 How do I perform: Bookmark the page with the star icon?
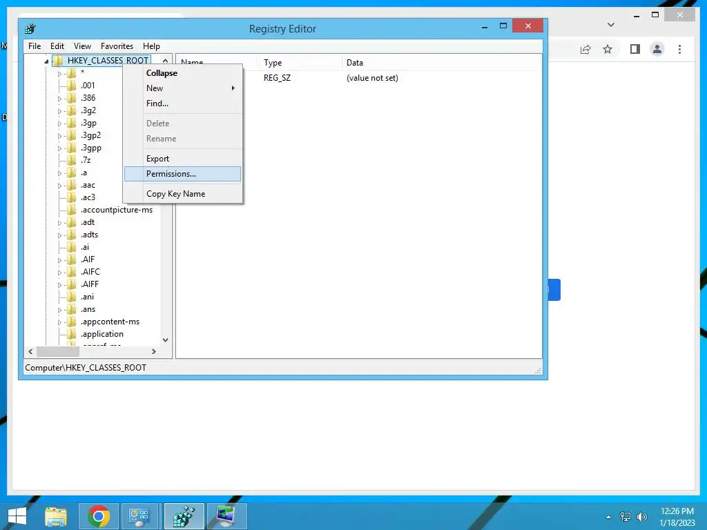pyautogui.click(x=608, y=49)
